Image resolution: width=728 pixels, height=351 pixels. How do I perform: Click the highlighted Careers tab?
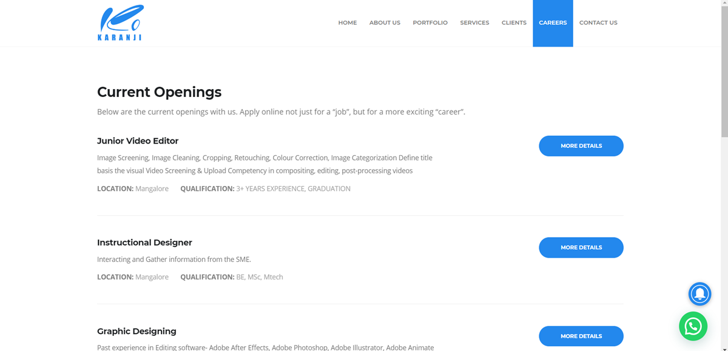coord(553,23)
